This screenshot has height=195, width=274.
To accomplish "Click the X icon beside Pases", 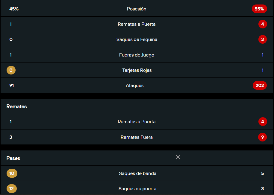I will (x=178, y=157).
